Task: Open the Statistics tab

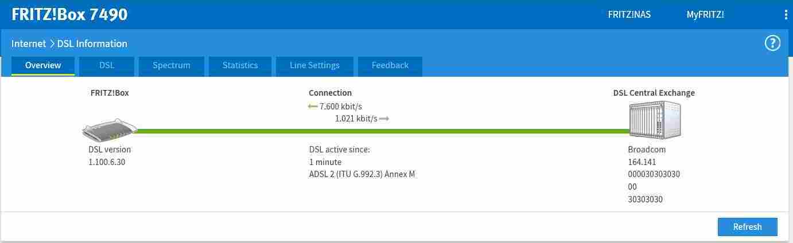Action: (x=240, y=65)
